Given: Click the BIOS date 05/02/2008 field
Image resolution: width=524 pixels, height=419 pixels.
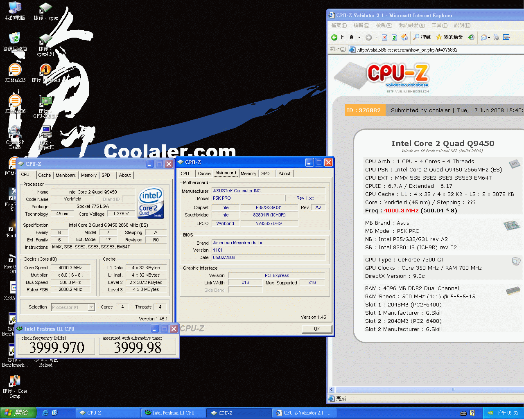Looking at the screenshot, I should 269,257.
